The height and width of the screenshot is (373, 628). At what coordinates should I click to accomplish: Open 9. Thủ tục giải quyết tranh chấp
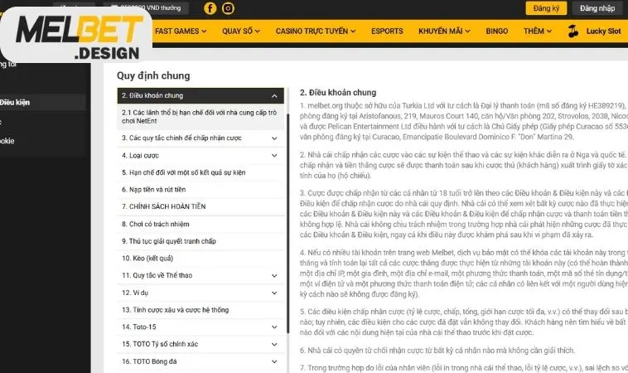[200, 241]
